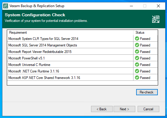Cancel the Veeam setup

[148, 109]
